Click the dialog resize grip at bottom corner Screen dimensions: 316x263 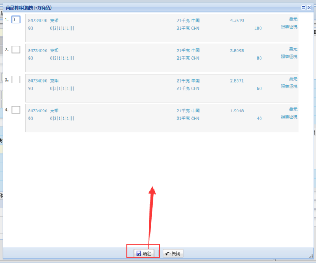point(311,257)
